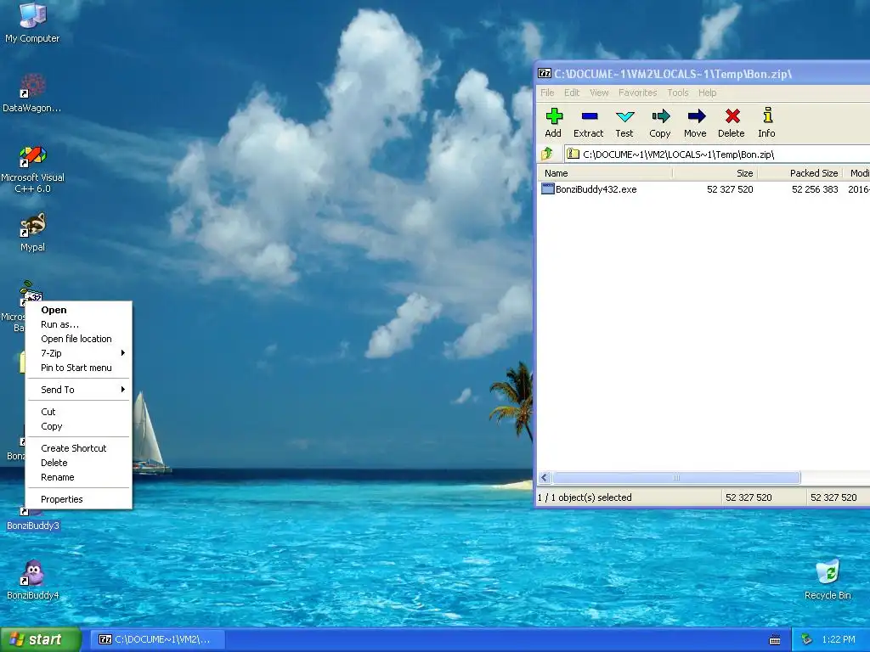Click the taskbar clock showing 1:22 PM
Viewport: 870px width, 652px height.
(x=839, y=639)
